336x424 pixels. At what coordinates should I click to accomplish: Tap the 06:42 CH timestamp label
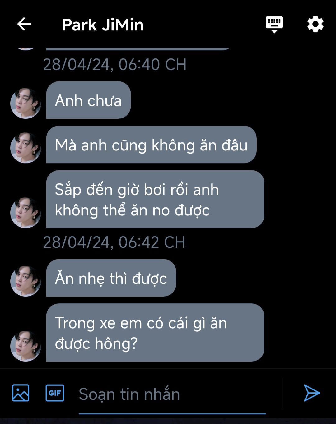pos(114,242)
